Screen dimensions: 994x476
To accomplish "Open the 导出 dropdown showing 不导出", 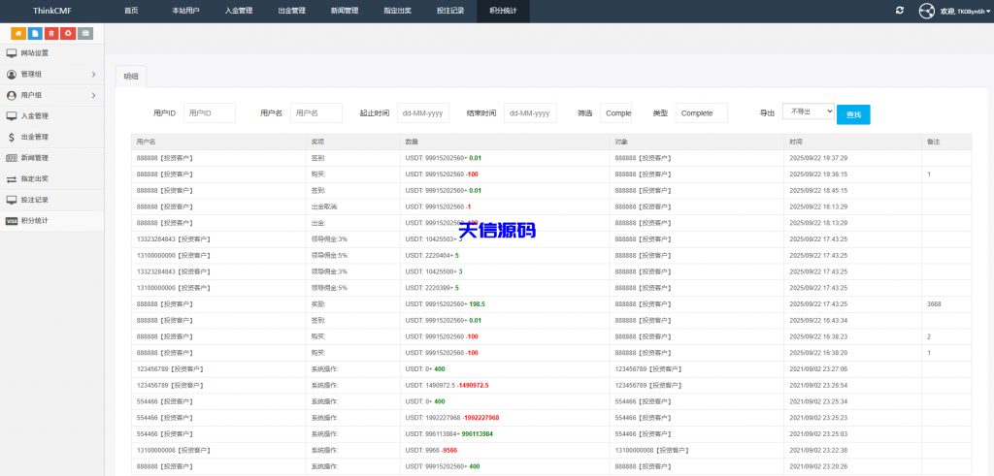I will 808,111.
